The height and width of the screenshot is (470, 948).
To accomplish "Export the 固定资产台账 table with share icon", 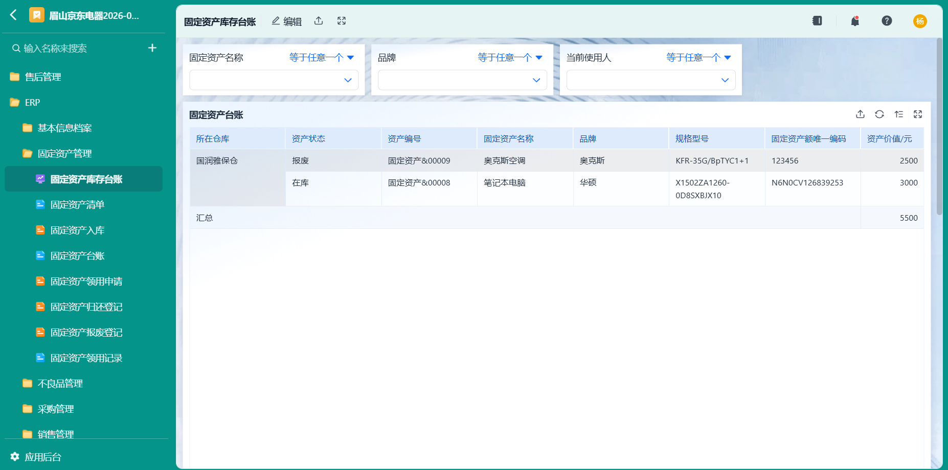I will tap(860, 114).
